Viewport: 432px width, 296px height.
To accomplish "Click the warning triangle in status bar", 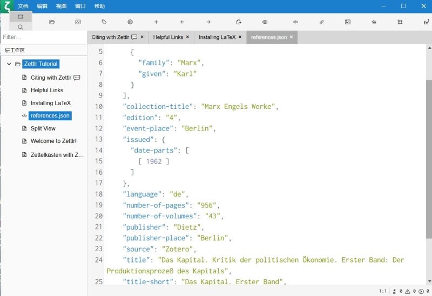I will coord(408,291).
